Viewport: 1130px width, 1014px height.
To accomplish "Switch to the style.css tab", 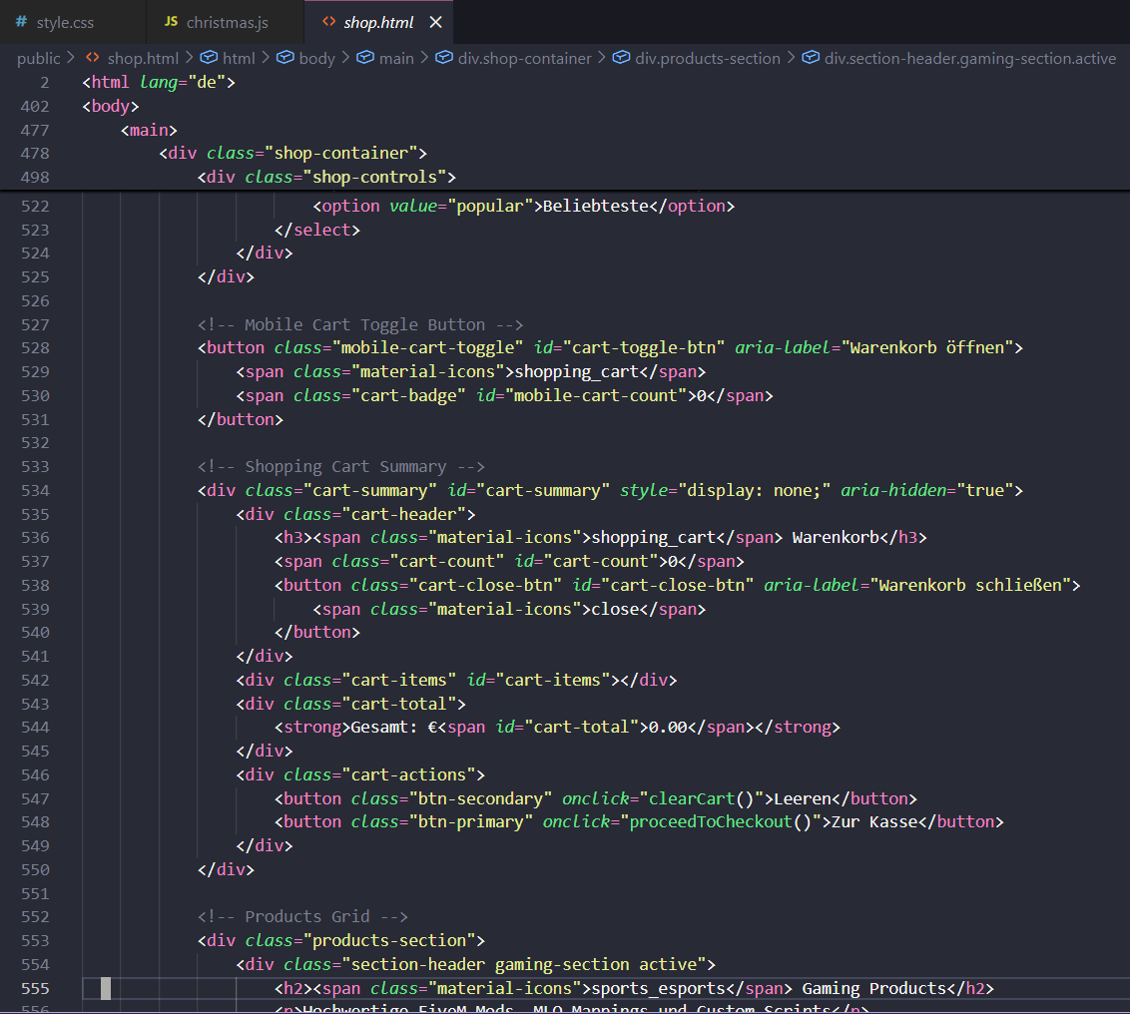I will coord(65,22).
